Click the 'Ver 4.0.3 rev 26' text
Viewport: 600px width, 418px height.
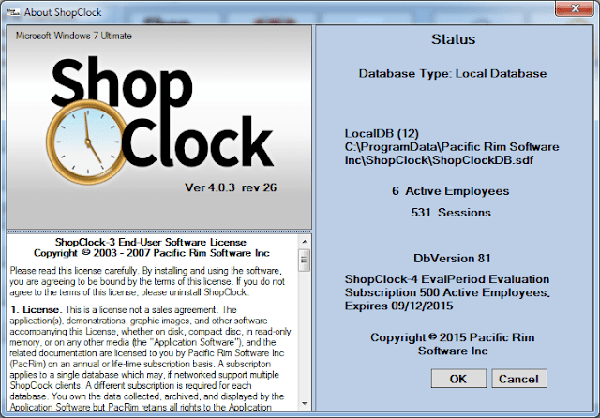[231, 187]
